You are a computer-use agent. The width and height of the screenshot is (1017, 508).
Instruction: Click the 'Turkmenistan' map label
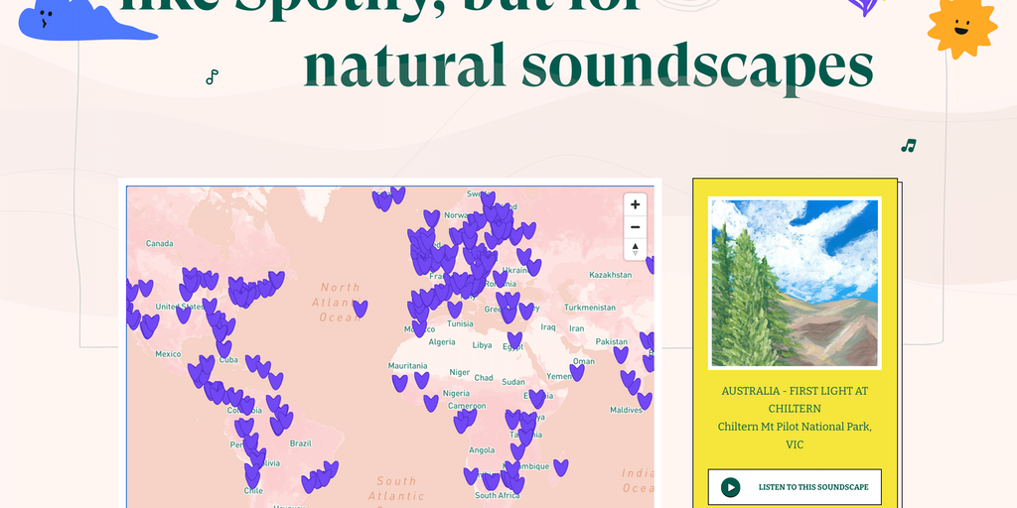590,308
